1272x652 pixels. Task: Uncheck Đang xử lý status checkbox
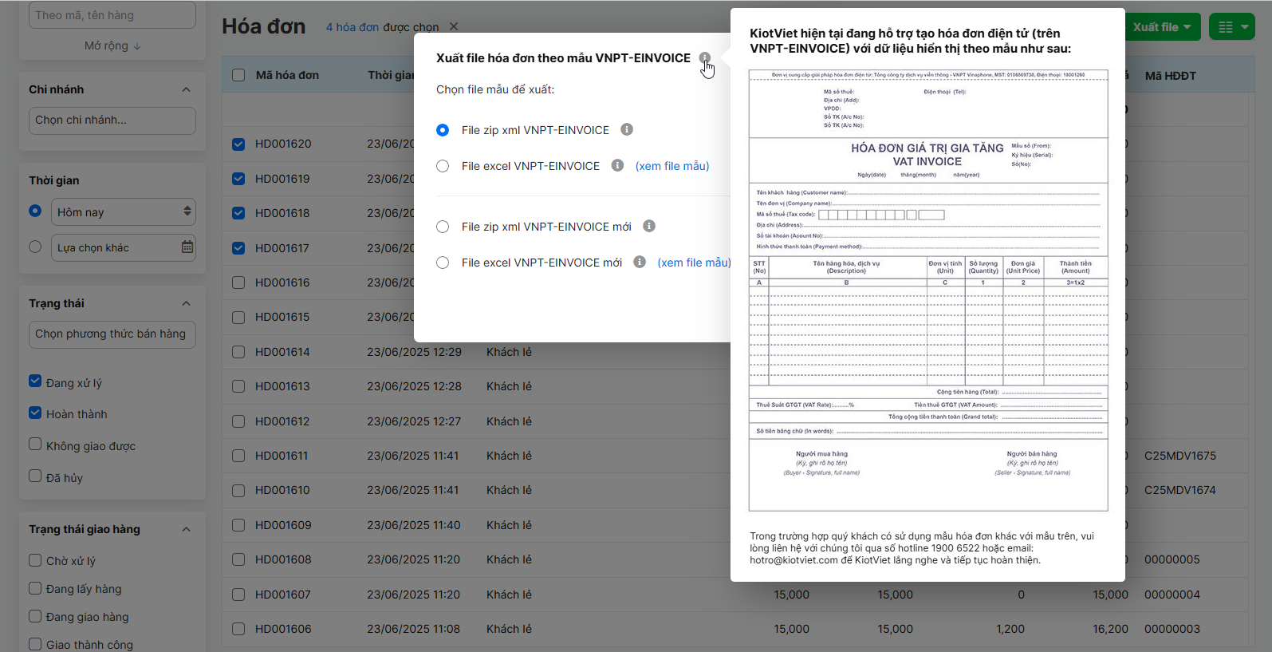click(x=35, y=381)
